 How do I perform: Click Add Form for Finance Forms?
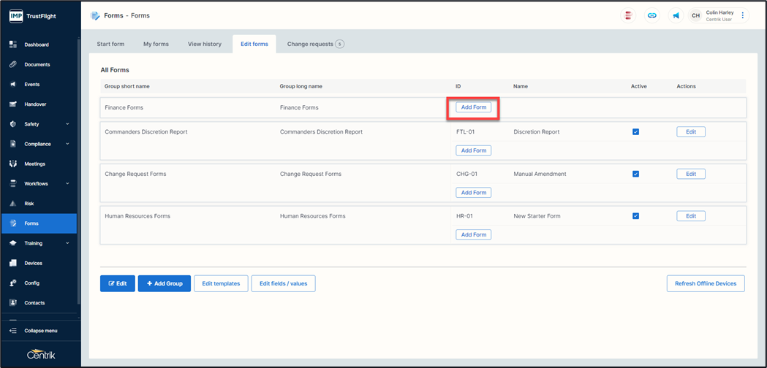tap(474, 107)
